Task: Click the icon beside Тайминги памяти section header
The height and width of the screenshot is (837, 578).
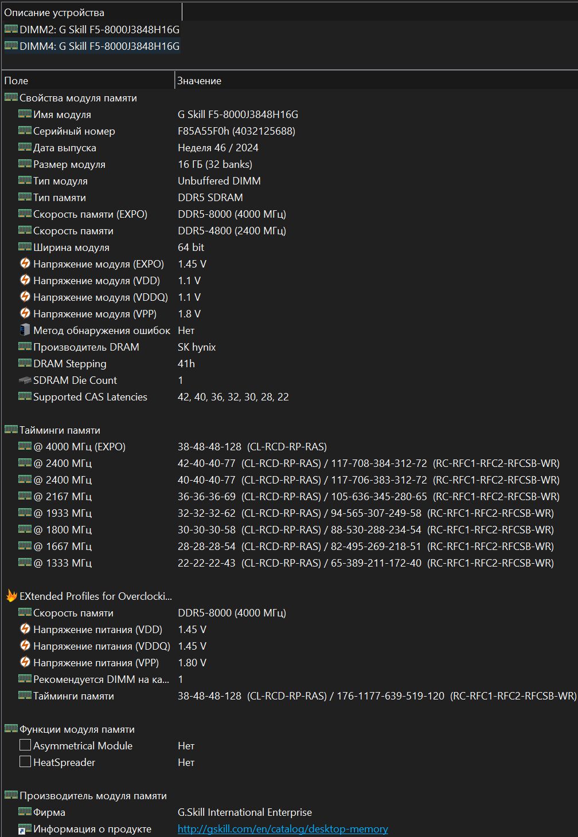Action: 11,430
